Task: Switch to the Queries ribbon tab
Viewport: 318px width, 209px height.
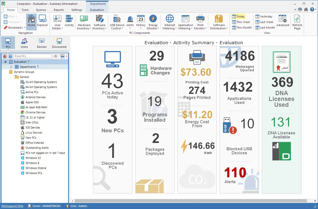Action: tap(41, 10)
